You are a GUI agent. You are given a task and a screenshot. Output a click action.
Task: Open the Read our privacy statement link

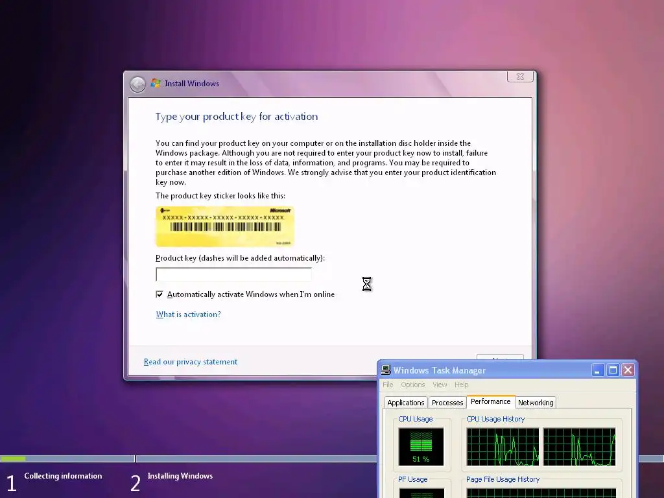(191, 362)
